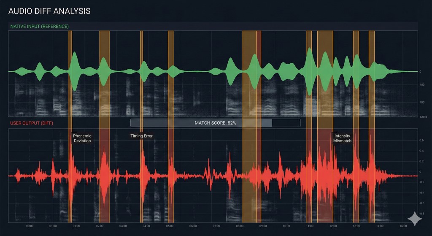Select the highlighted band at 13:00 in User Output

[x=356, y=176]
